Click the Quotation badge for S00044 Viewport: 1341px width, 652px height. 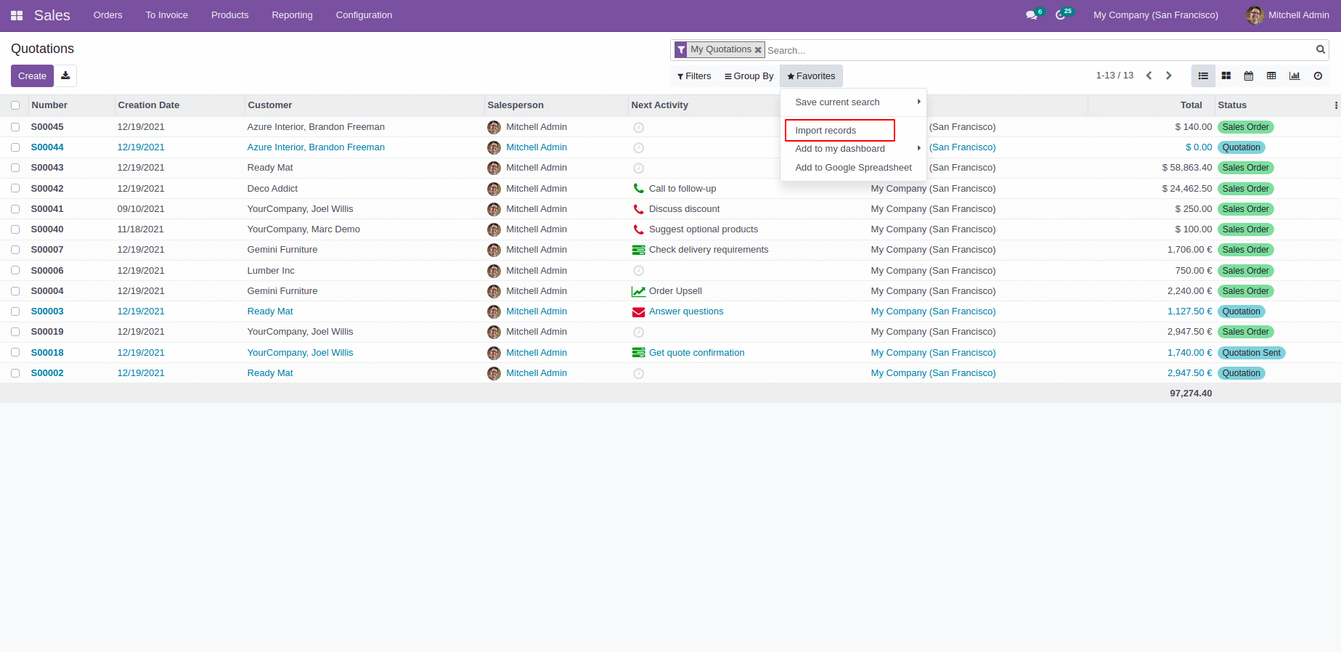pyautogui.click(x=1242, y=147)
